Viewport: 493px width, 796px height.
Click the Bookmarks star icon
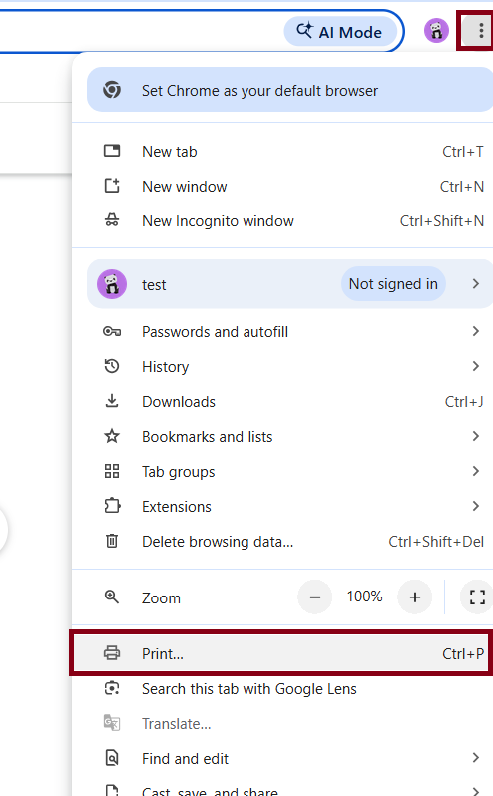click(112, 436)
